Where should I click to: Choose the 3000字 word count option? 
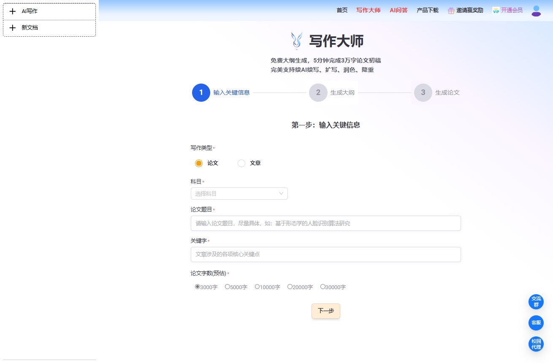tap(198, 287)
